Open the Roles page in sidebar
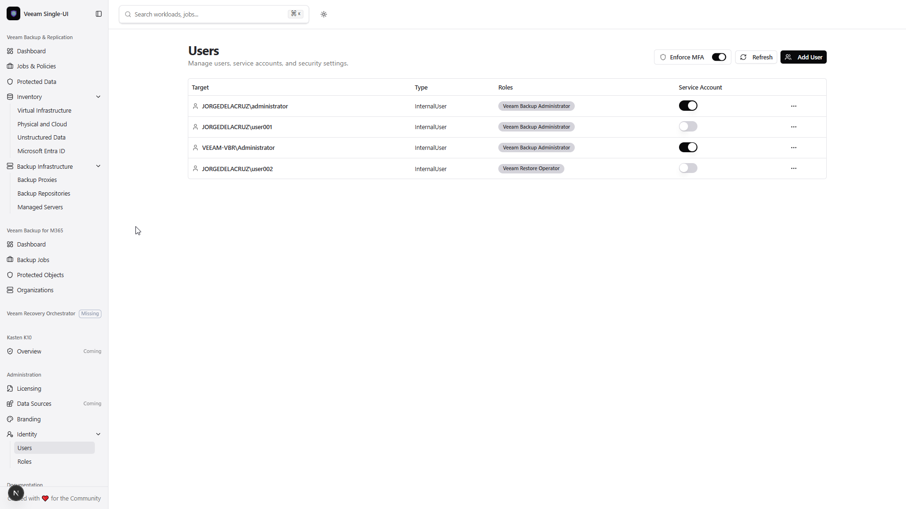This screenshot has height=509, width=906. [x=25, y=461]
